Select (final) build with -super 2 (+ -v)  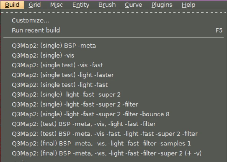tap(107, 153)
